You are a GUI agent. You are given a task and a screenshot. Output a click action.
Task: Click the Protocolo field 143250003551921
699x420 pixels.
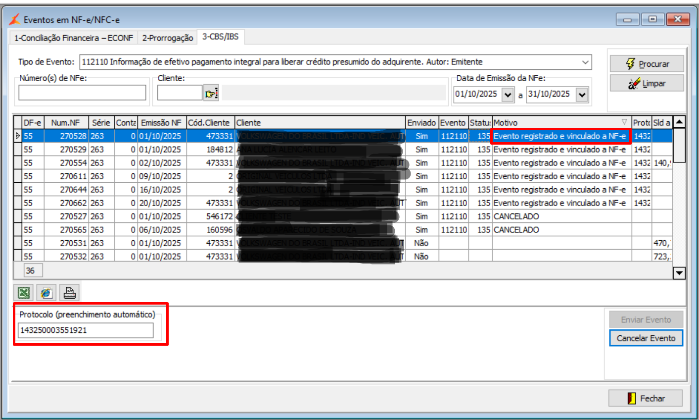(86, 330)
